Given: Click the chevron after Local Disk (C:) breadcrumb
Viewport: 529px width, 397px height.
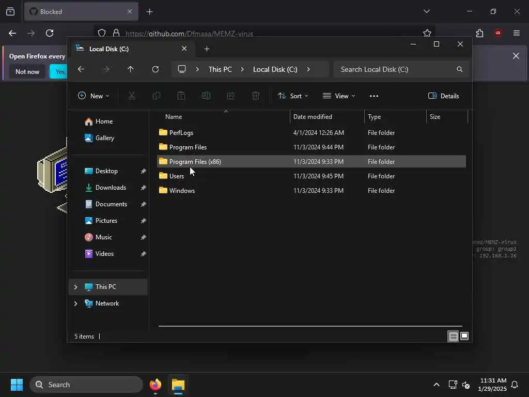Looking at the screenshot, I should (x=308, y=69).
